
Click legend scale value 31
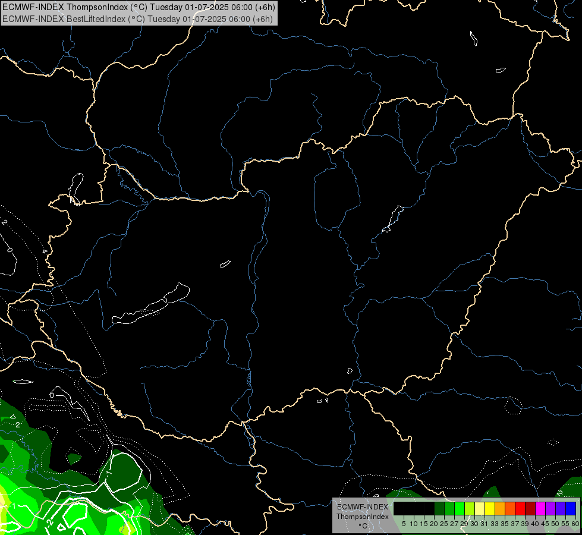click(485, 524)
